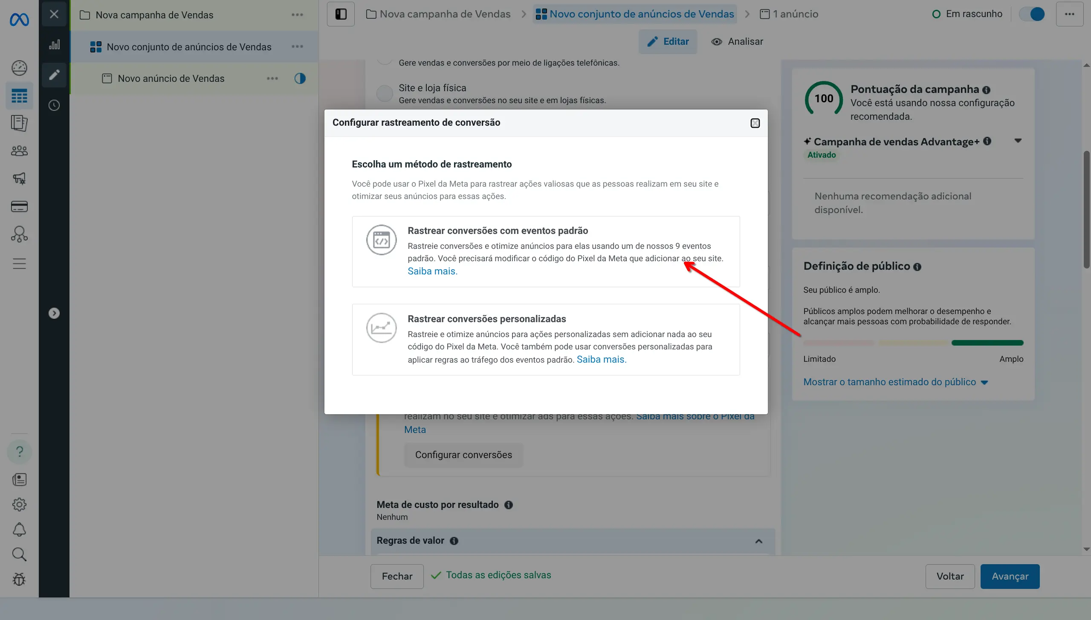Open the top-right more options menu

[1069, 14]
